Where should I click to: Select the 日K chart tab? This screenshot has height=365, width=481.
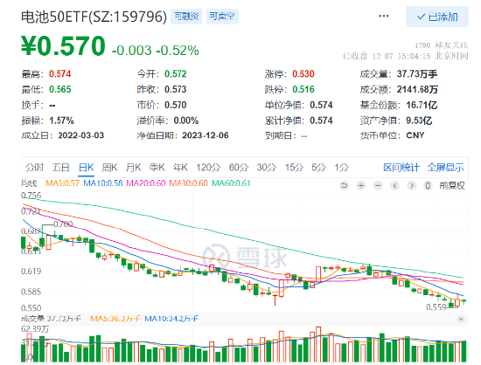click(87, 168)
